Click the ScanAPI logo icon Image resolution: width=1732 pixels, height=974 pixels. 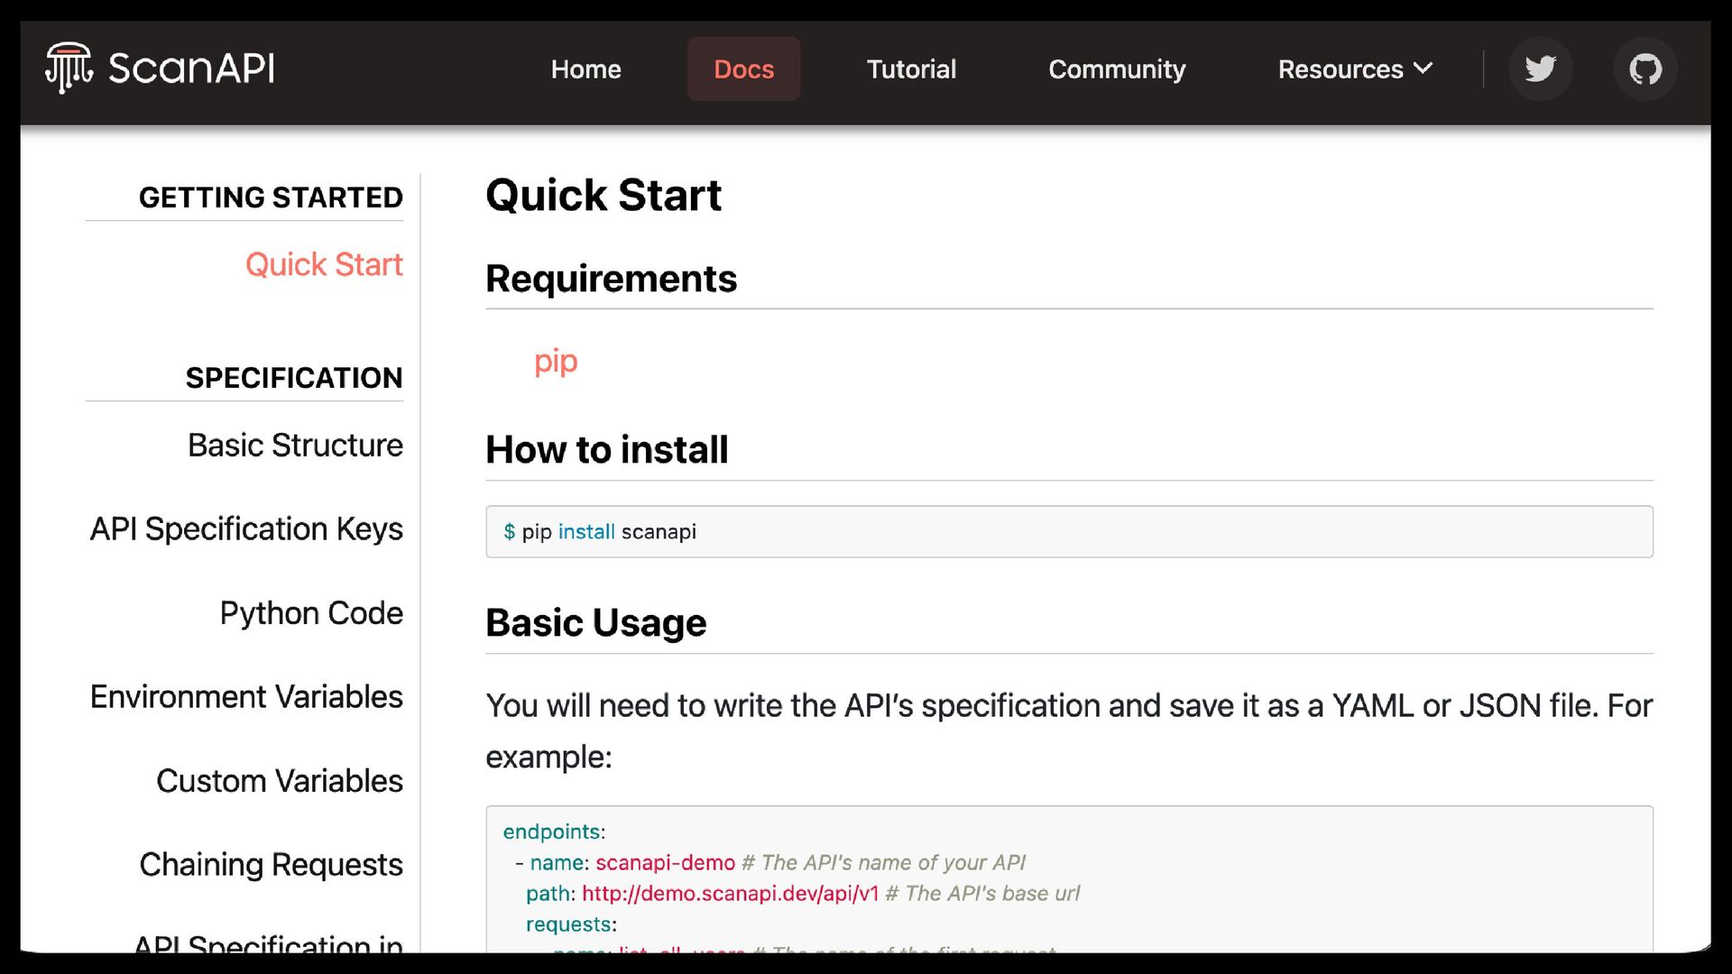(x=69, y=68)
